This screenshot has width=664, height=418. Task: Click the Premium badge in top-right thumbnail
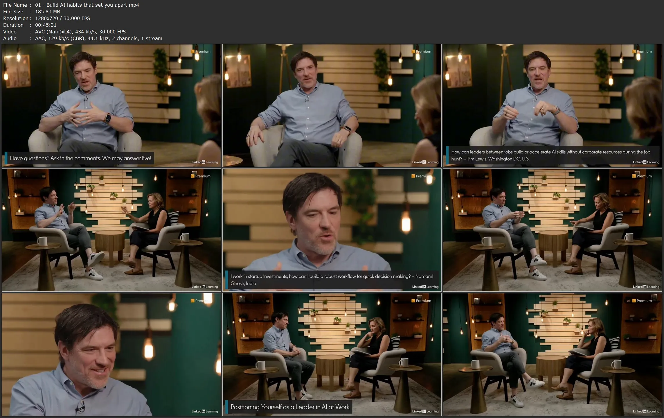click(642, 51)
